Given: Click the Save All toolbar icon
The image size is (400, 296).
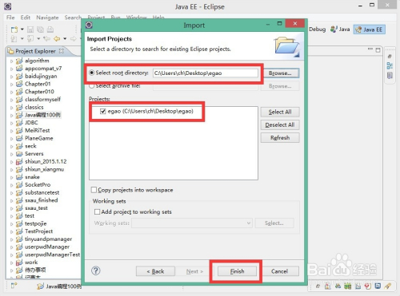Looking at the screenshot, I should [x=40, y=30].
